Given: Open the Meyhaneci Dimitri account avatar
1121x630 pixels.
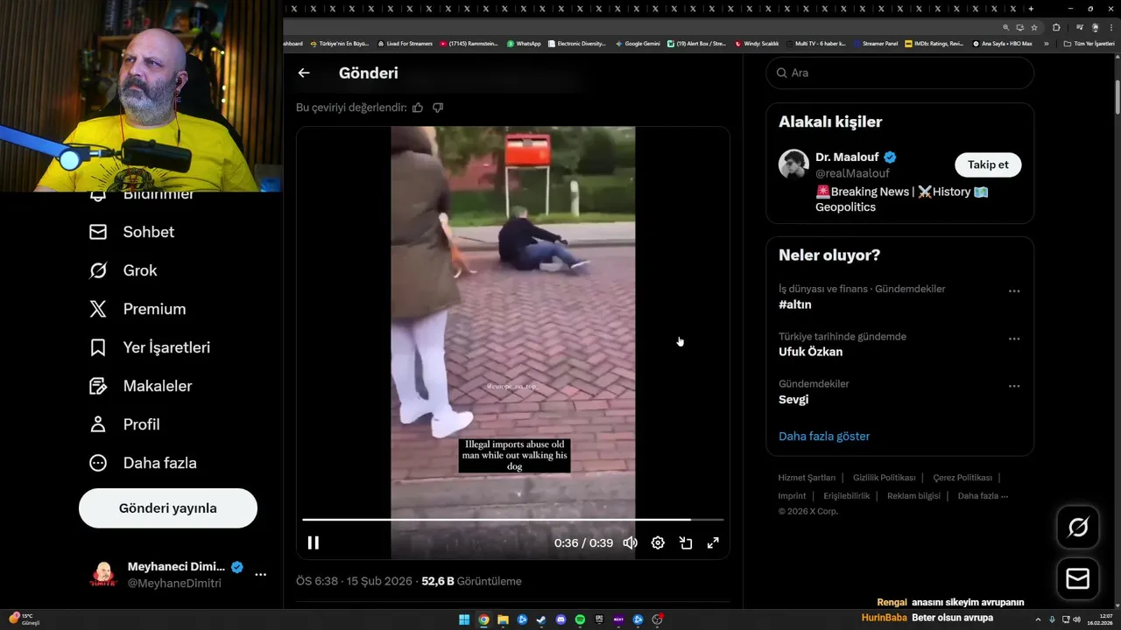Looking at the screenshot, I should [x=103, y=575].
